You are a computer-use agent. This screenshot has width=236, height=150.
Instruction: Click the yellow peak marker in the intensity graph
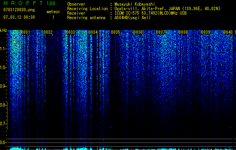pyautogui.click(x=17, y=148)
